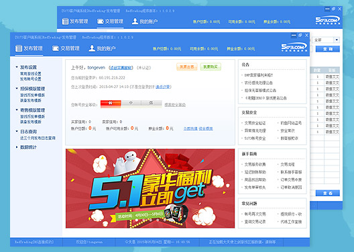Open 装备发布模版 under 寄售模版管理
The image size is (354, 252).
tap(31, 122)
